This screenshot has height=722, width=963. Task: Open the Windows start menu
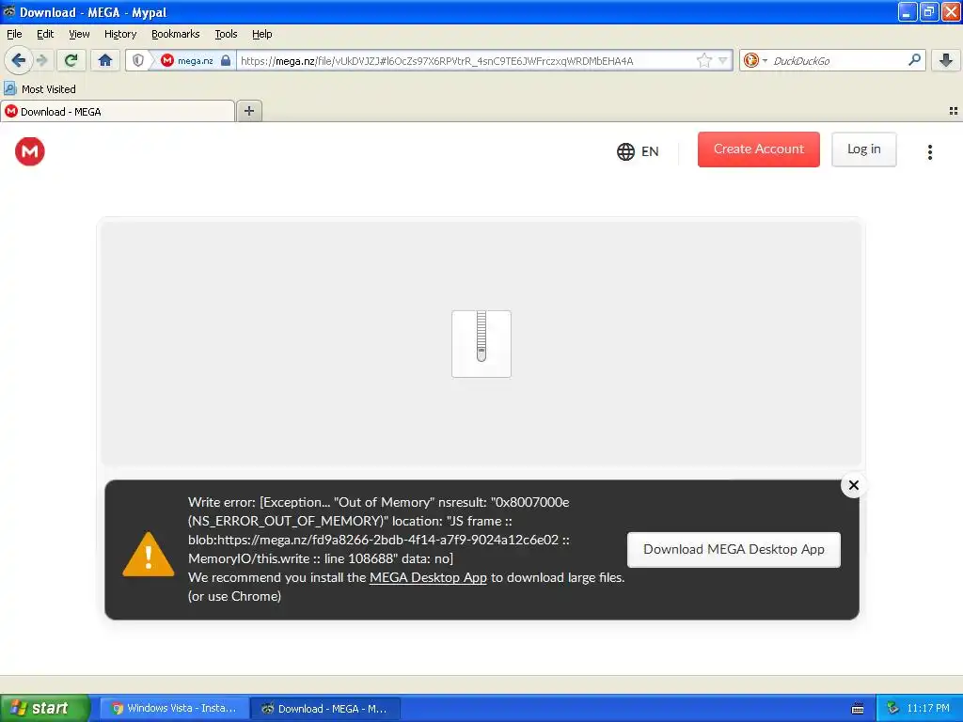44,709
